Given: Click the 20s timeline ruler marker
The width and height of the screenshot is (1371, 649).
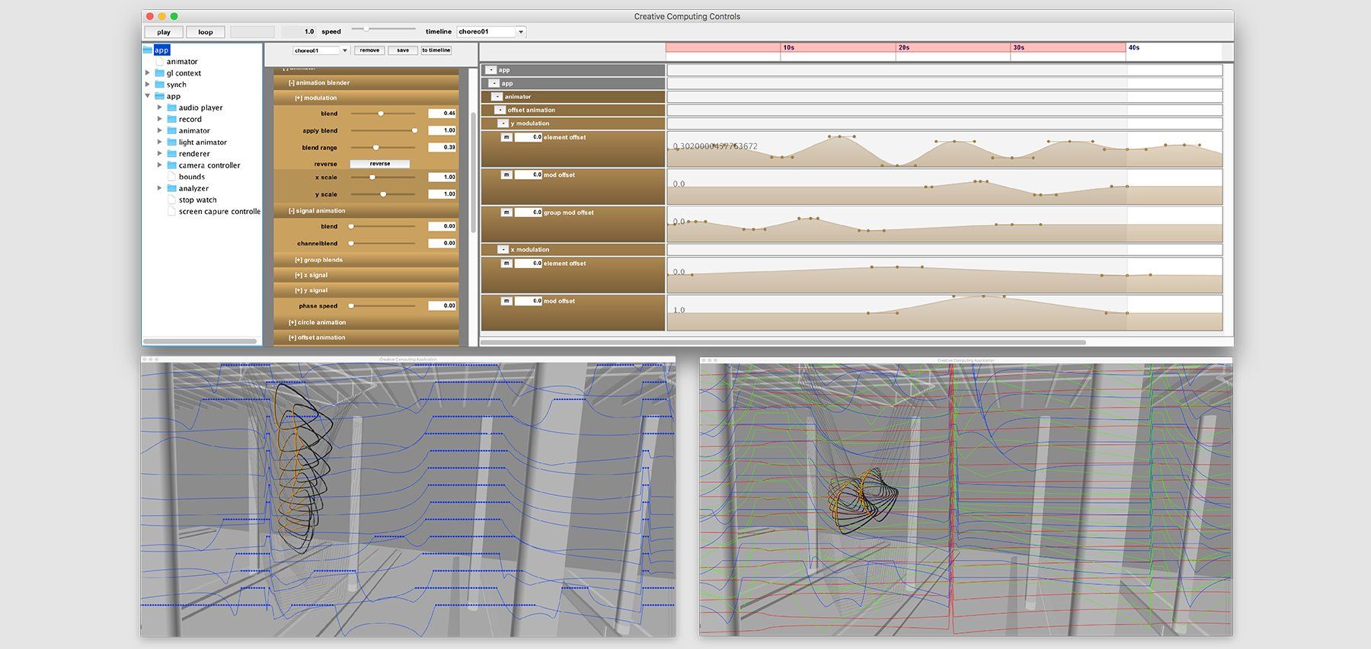Looking at the screenshot, I should (904, 47).
